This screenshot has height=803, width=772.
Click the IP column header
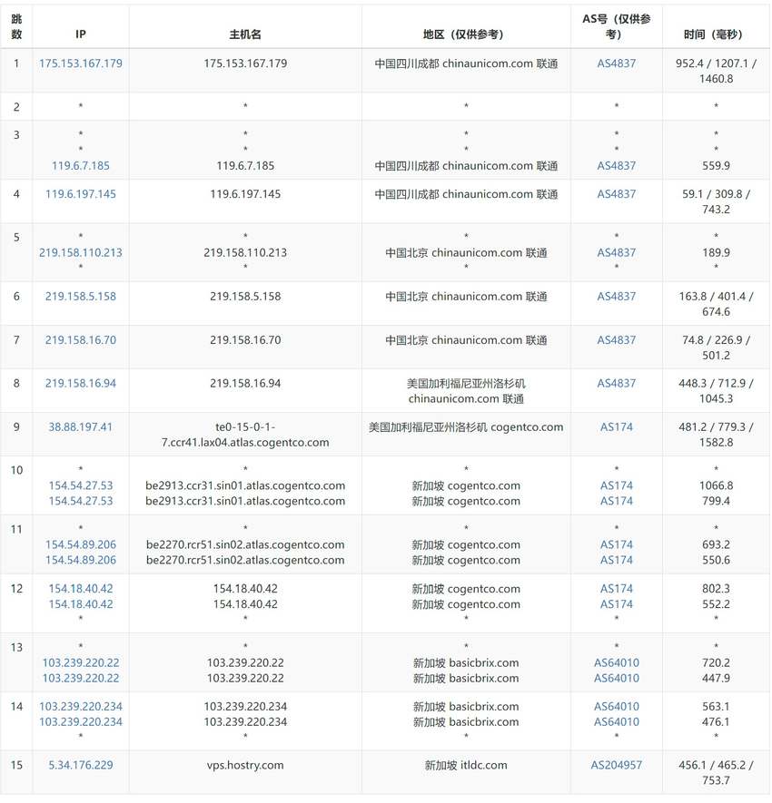81,34
